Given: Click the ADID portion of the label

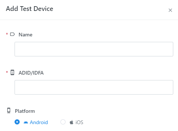Looking at the screenshot, I should pos(25,73).
